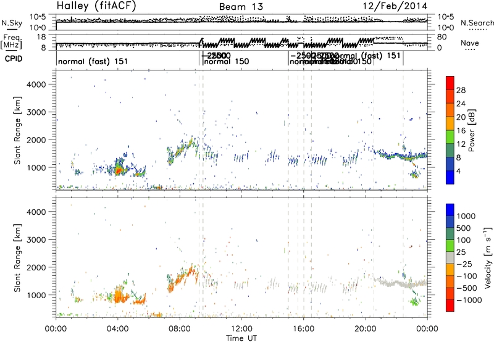
Task: Click the '12:00' time axis tick label
Action: click(x=241, y=329)
